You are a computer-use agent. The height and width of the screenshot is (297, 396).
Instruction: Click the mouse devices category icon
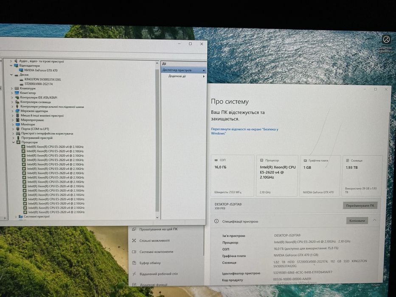pos(17,115)
